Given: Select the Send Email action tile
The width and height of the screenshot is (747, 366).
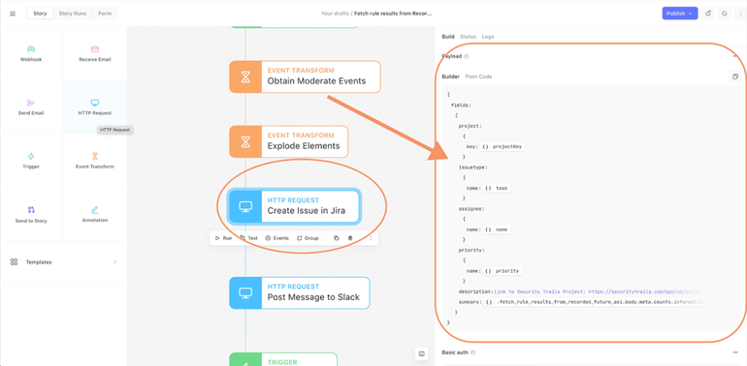Looking at the screenshot, I should (x=31, y=107).
